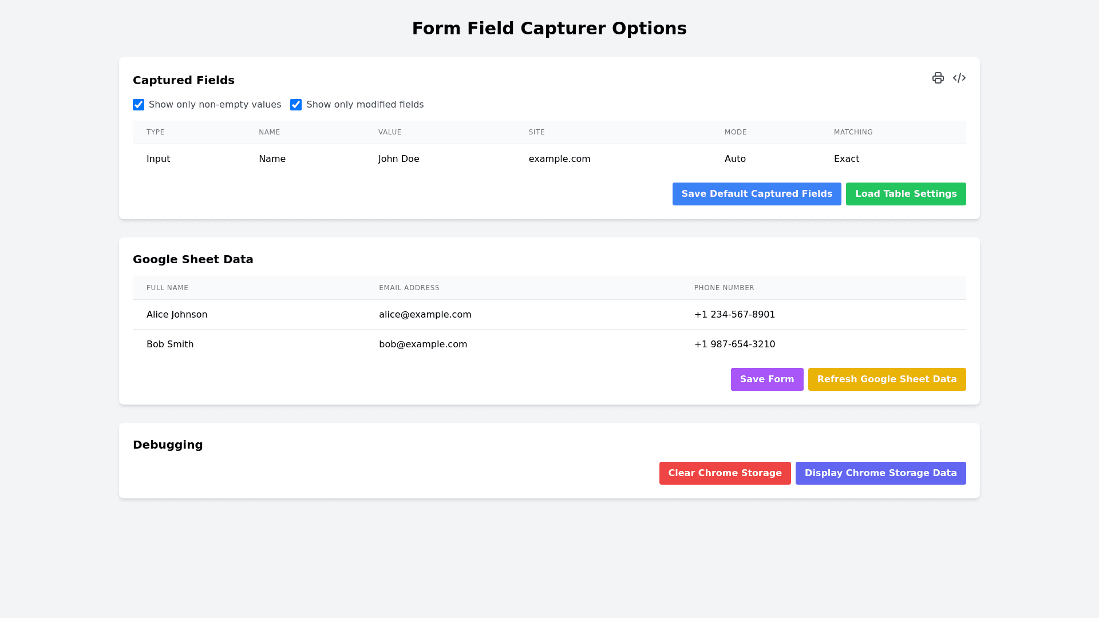The width and height of the screenshot is (1099, 618).
Task: Click the Email Address column header
Action: (409, 288)
